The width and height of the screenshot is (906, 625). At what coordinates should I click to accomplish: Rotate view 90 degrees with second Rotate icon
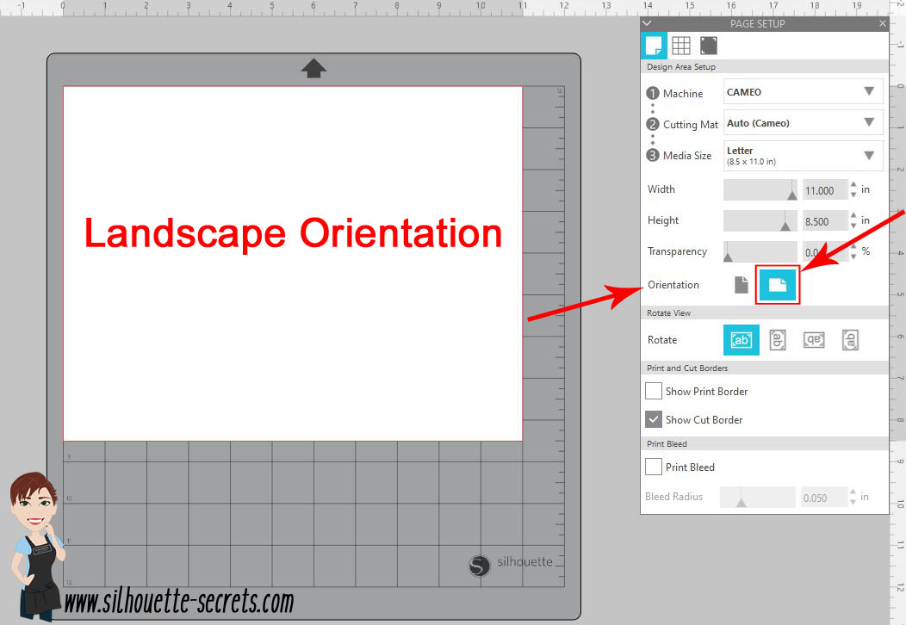[777, 340]
